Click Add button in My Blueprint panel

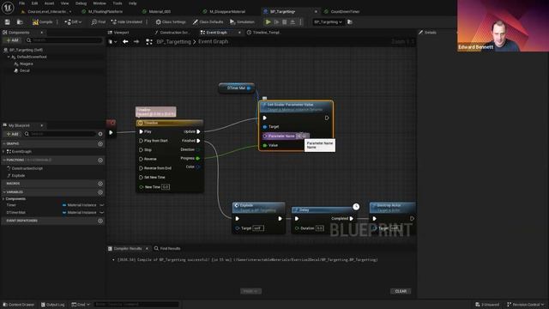pos(12,134)
